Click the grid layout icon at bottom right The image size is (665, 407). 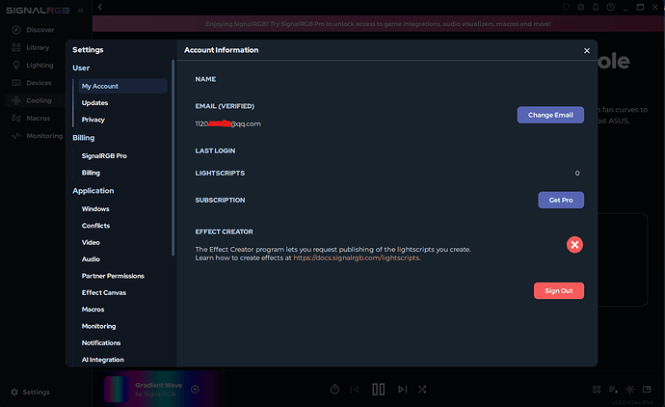pyautogui.click(x=597, y=390)
